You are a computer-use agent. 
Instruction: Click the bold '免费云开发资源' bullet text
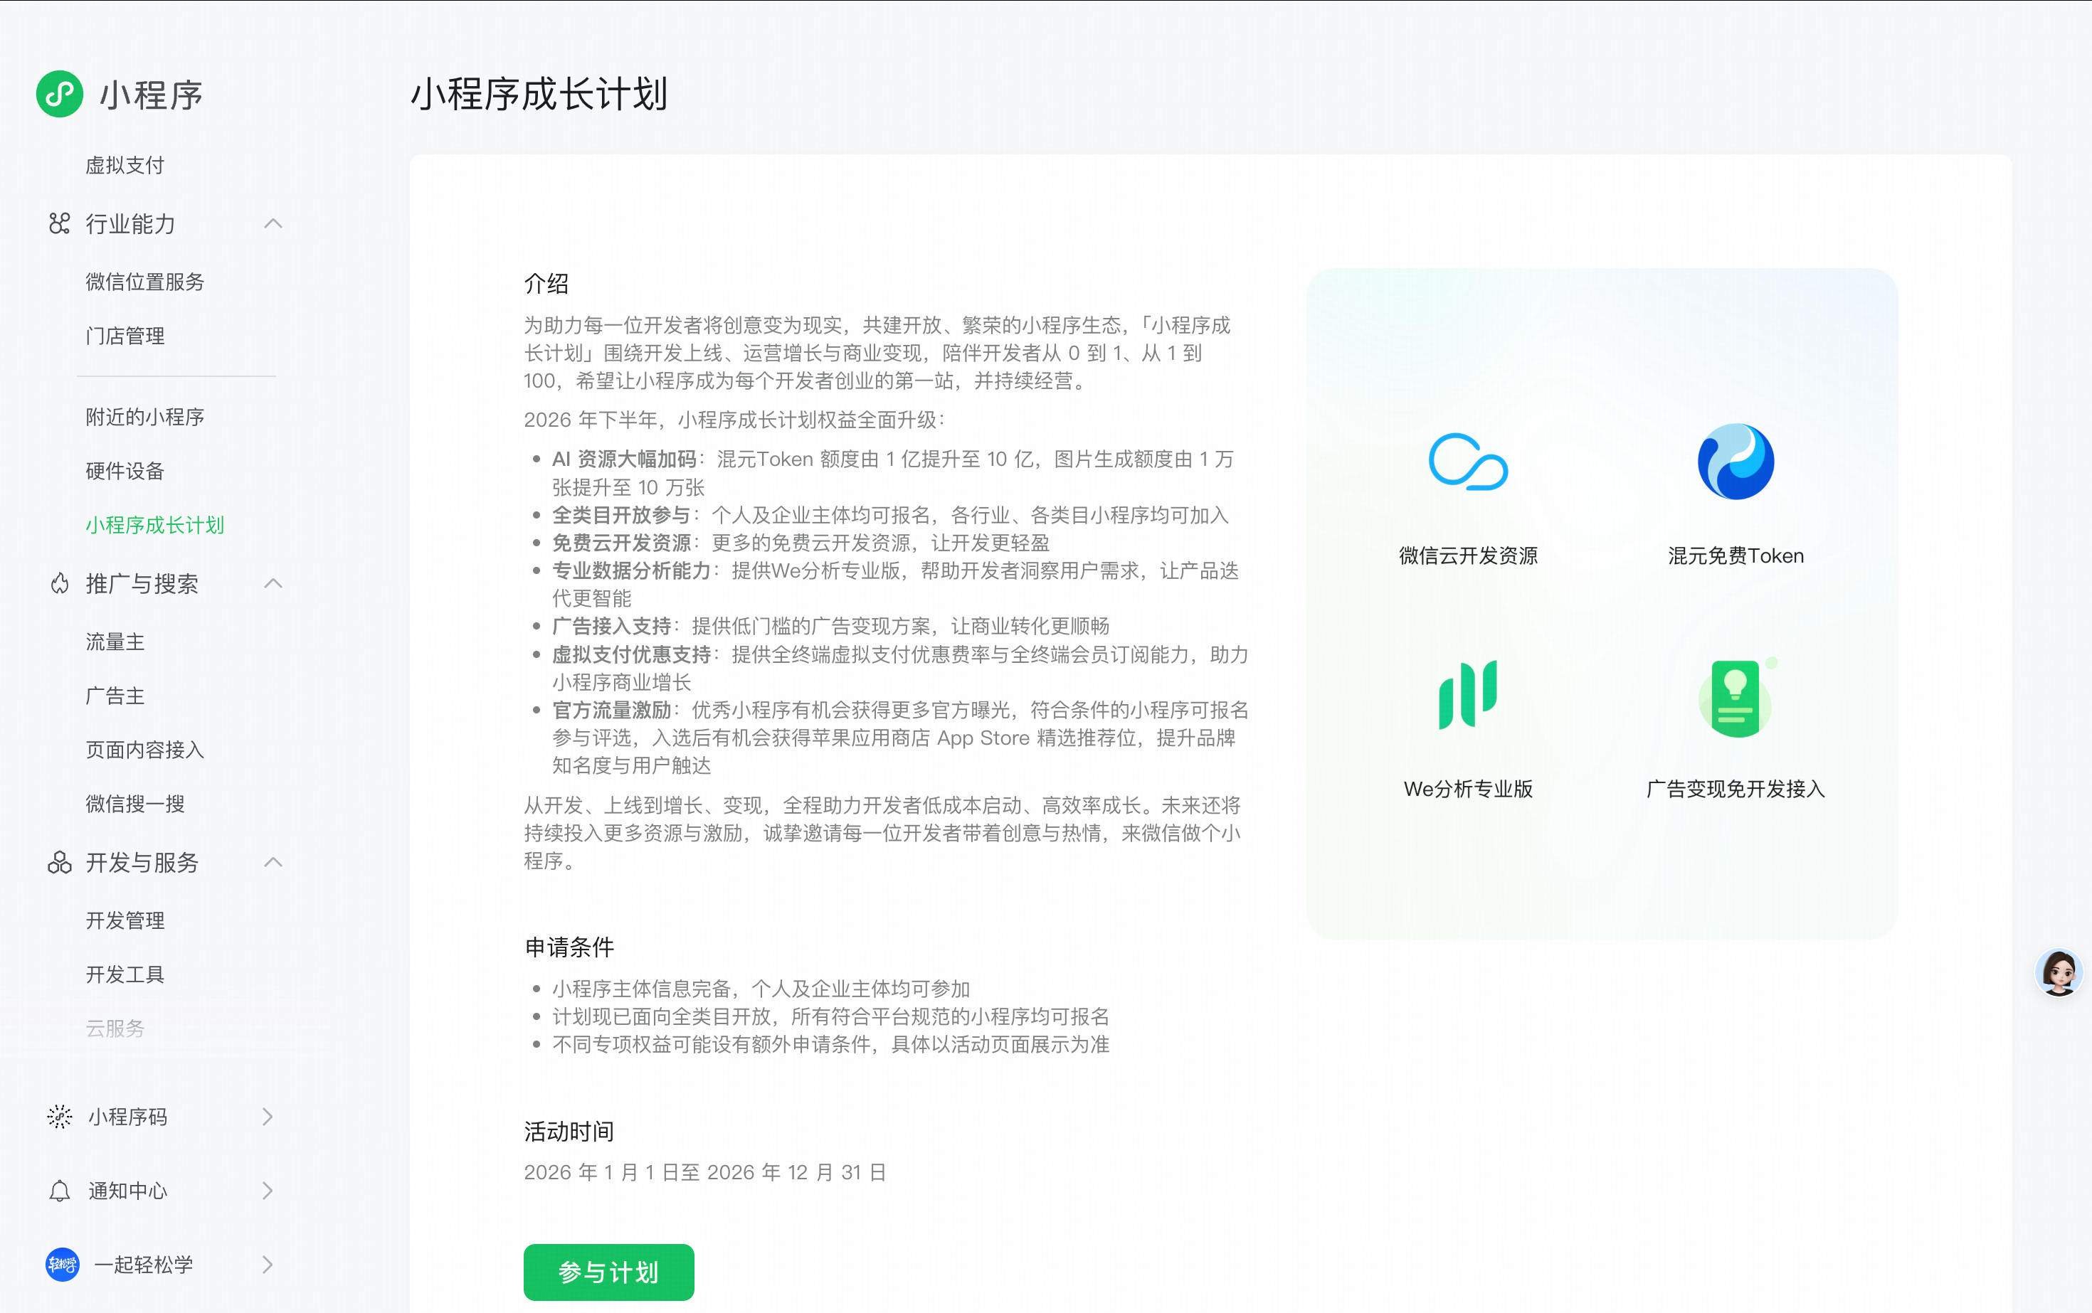[621, 543]
